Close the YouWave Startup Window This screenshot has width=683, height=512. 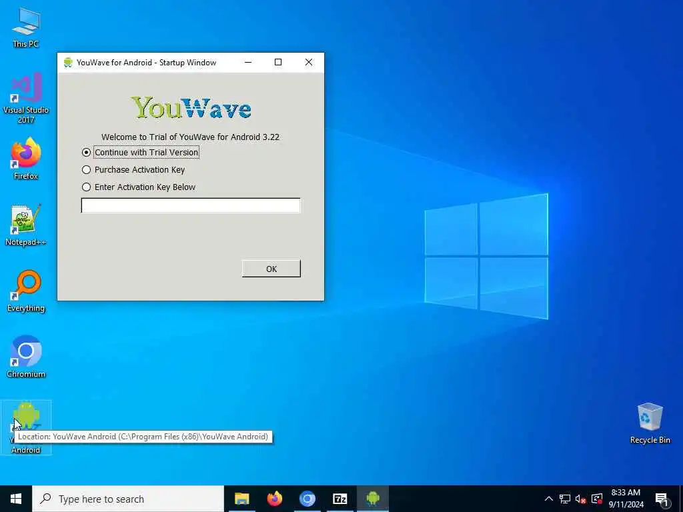(308, 62)
